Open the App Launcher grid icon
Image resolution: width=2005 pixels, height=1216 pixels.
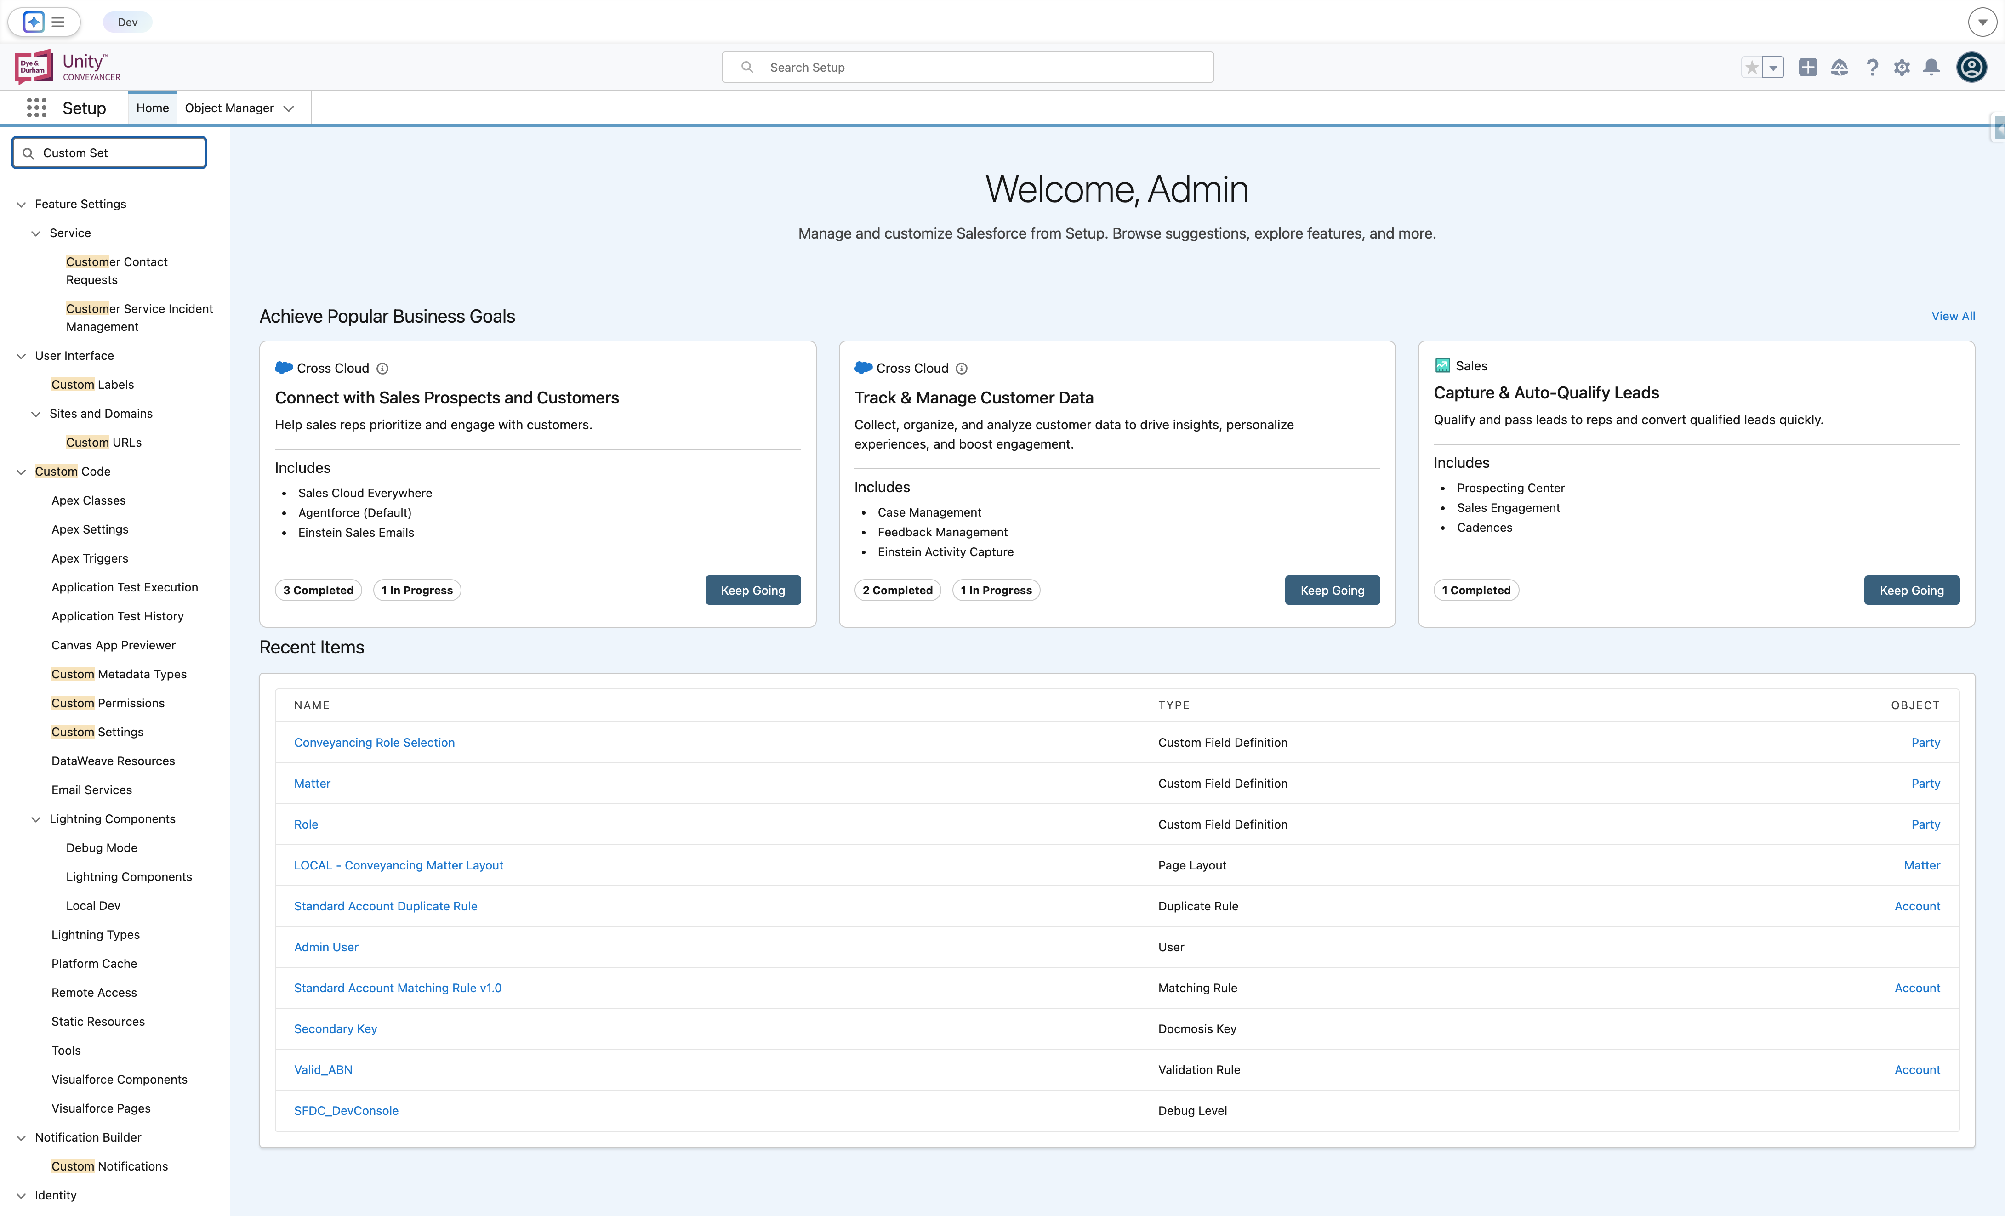tap(36, 108)
